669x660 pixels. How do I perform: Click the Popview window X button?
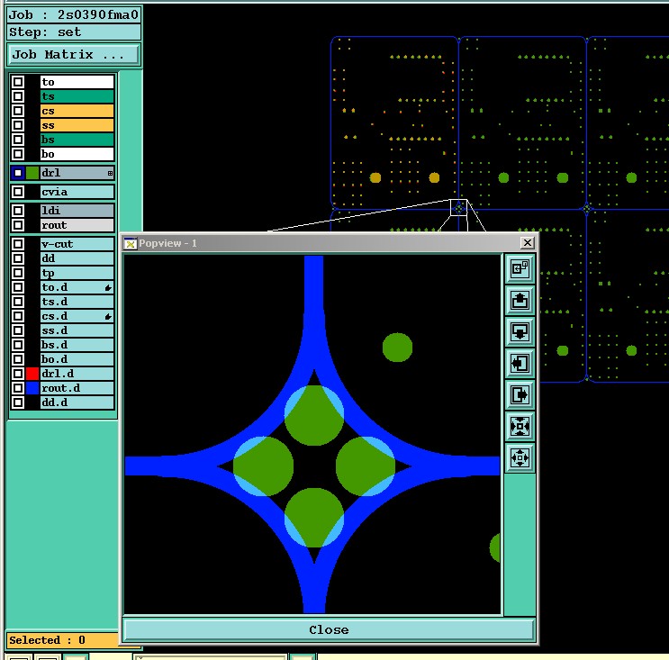528,243
